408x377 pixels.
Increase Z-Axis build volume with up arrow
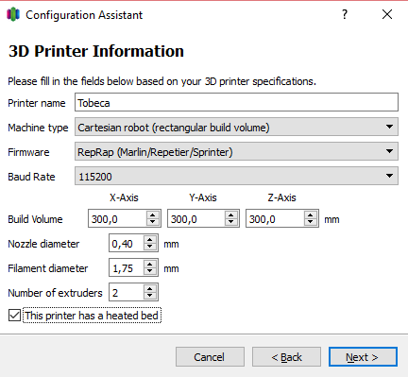click(x=311, y=215)
